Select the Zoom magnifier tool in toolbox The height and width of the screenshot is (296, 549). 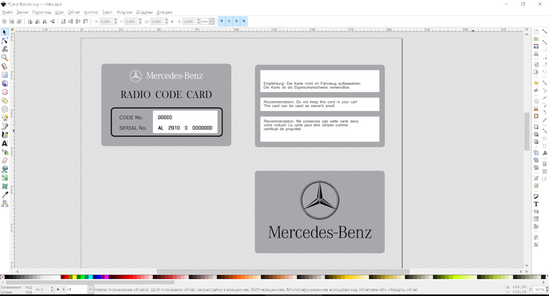(5, 58)
